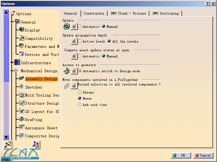Select Structure Design tree entry
The height and width of the screenshot is (162, 217).
point(42,103)
